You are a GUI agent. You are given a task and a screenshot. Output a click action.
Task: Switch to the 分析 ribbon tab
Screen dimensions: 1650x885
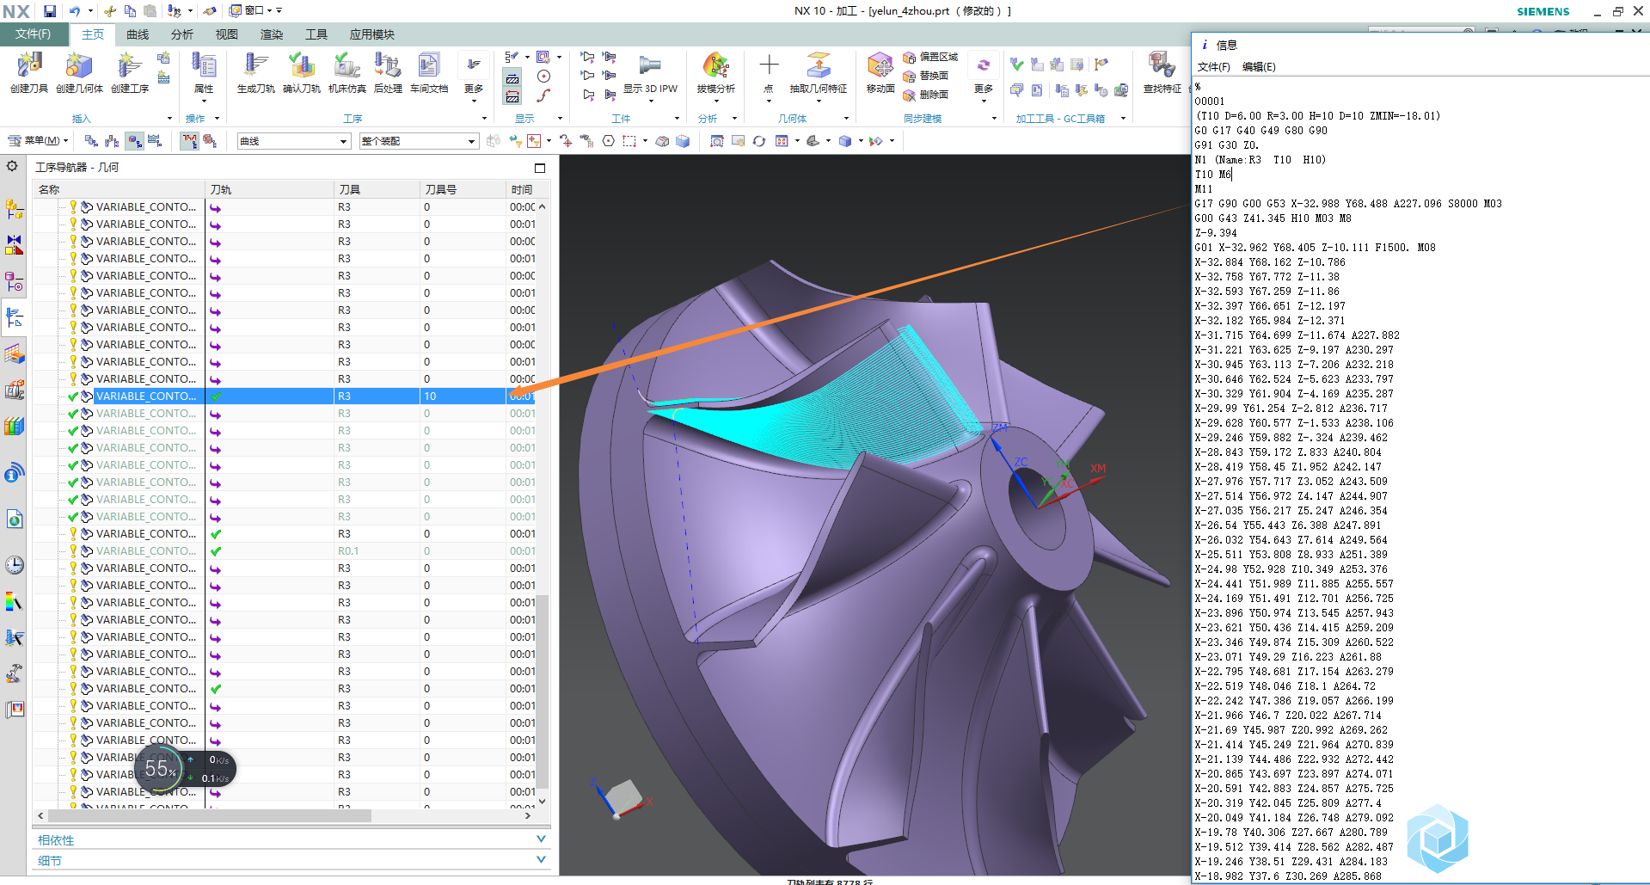click(182, 34)
